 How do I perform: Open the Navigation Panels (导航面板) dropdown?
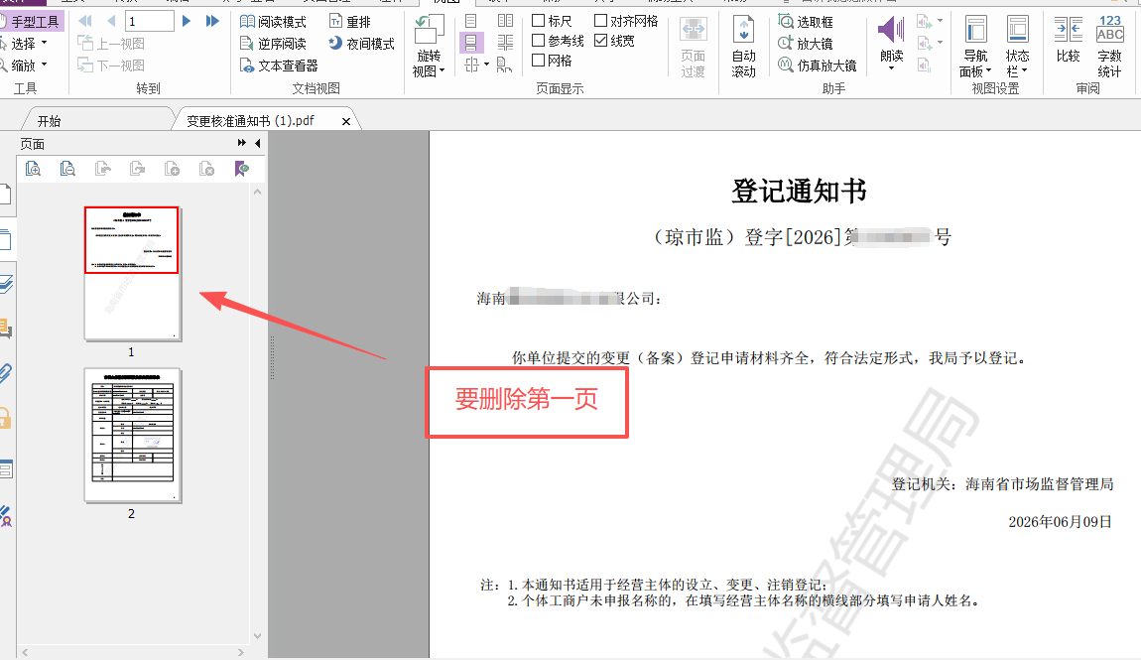[x=975, y=47]
